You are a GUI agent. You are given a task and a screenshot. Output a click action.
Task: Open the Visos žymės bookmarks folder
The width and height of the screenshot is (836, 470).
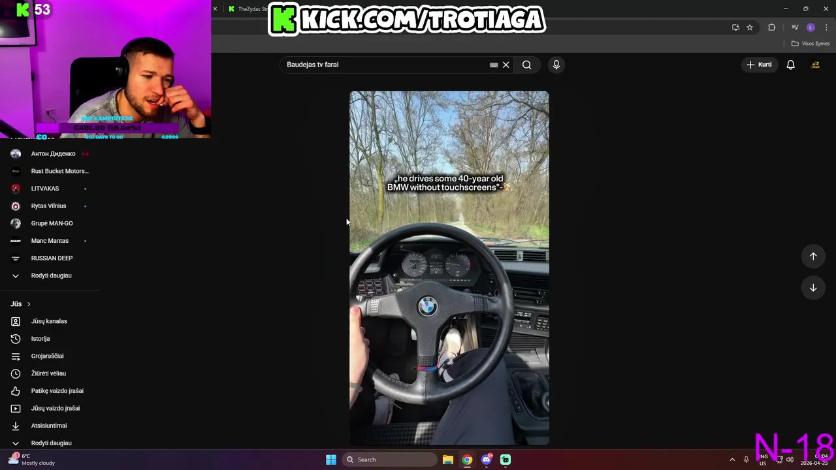point(810,44)
